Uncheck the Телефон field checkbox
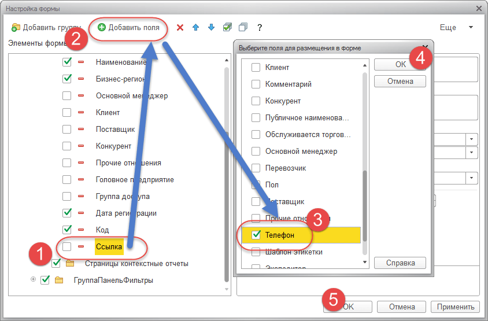The height and width of the screenshot is (321, 488). pyautogui.click(x=256, y=234)
